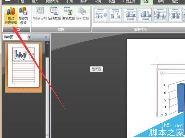Click the axis value 4 on the chart
This screenshot has width=185, height=138.
pos(165,107)
